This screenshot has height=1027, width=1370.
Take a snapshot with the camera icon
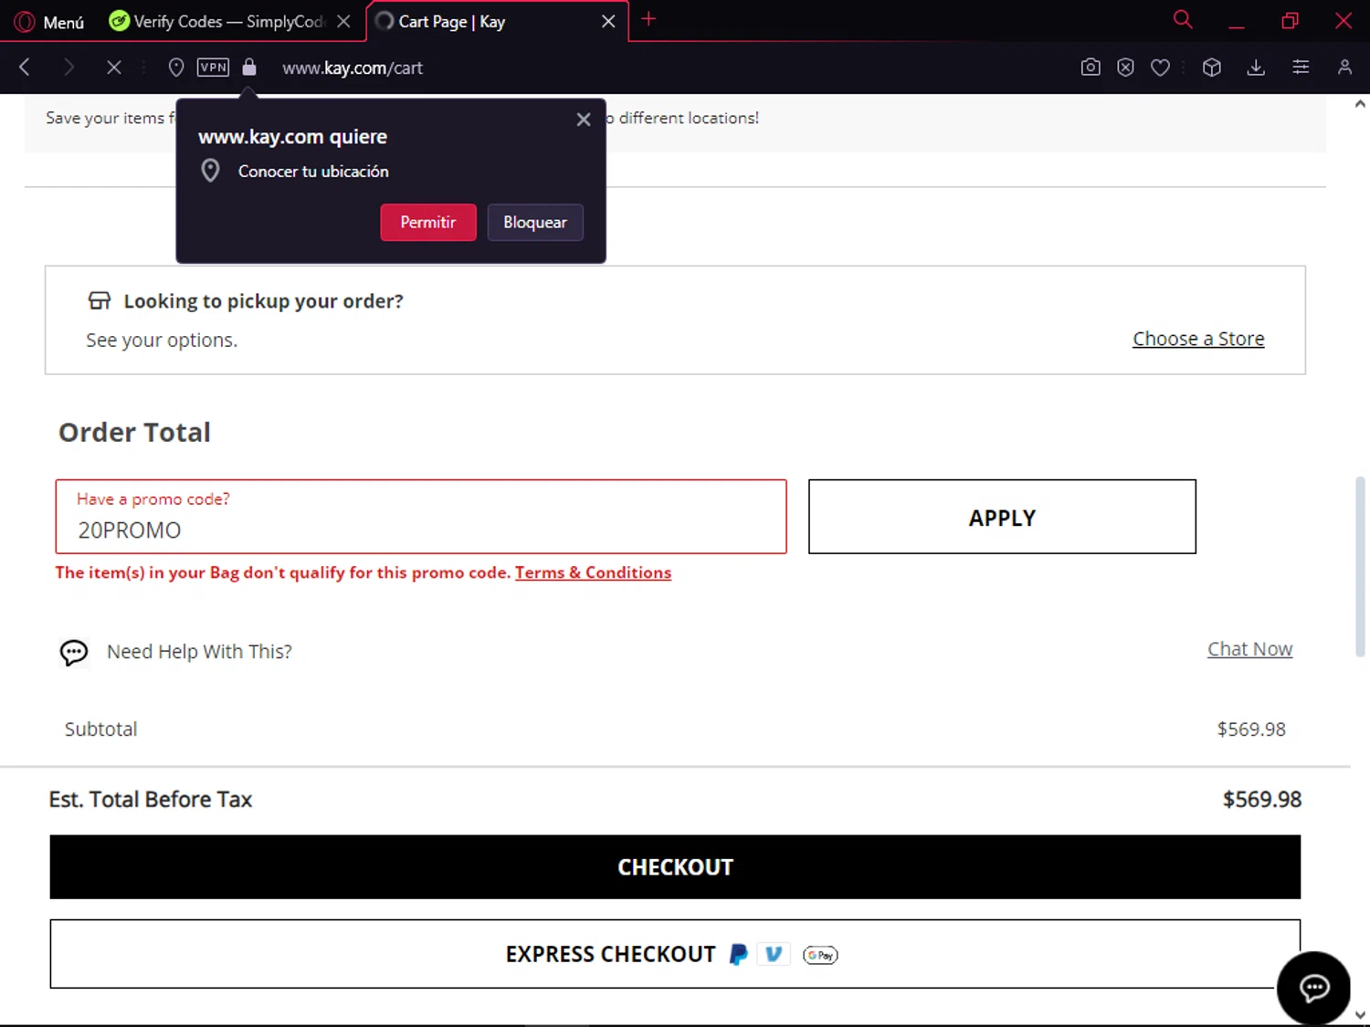click(x=1091, y=67)
